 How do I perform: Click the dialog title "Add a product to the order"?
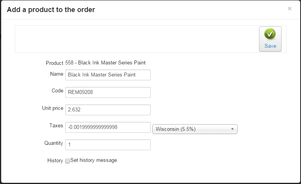[x=51, y=10]
